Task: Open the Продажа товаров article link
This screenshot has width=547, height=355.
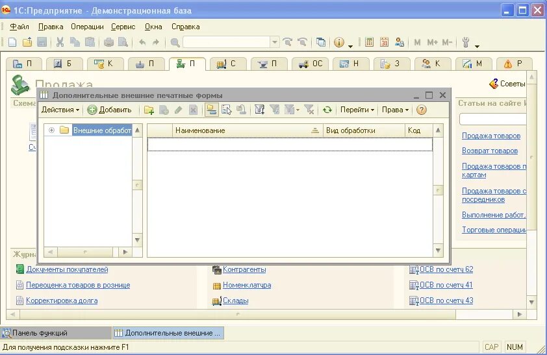Action: coord(491,136)
